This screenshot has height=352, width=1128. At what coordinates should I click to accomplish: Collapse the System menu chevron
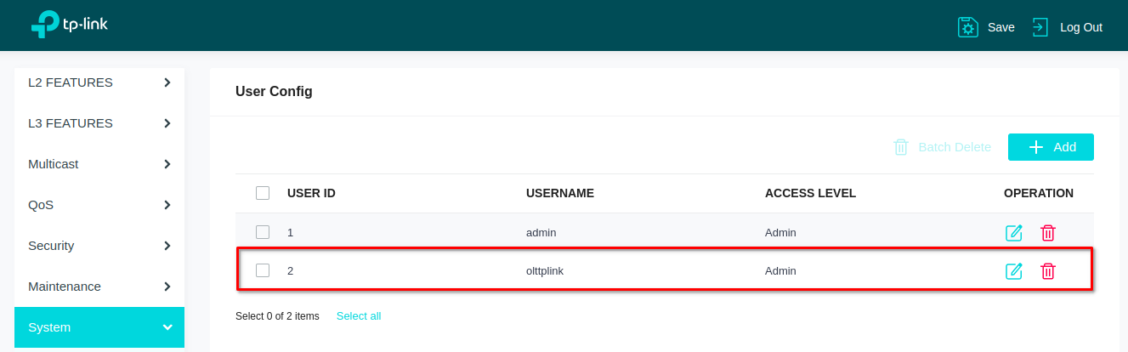(x=167, y=327)
